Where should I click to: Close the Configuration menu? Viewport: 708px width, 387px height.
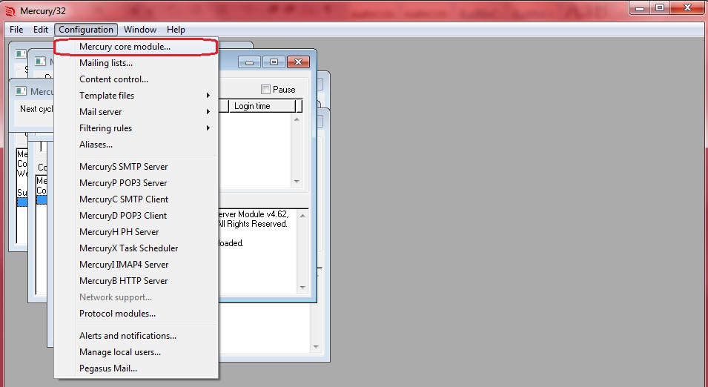pos(86,30)
